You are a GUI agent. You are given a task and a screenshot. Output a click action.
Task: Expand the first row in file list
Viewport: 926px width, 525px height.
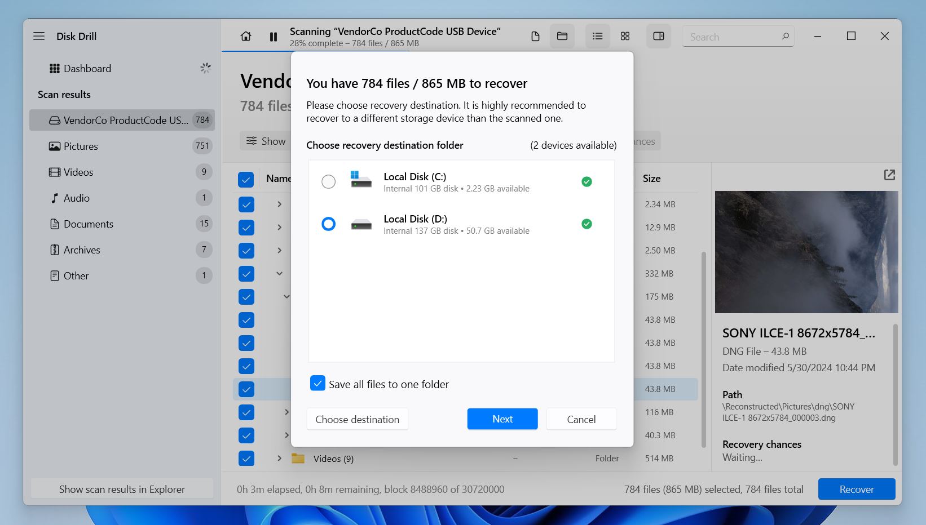(x=279, y=204)
